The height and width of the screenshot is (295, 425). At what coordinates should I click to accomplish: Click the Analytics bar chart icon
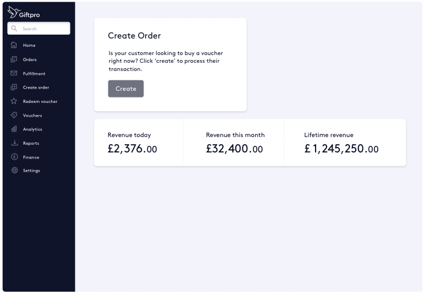click(x=14, y=129)
